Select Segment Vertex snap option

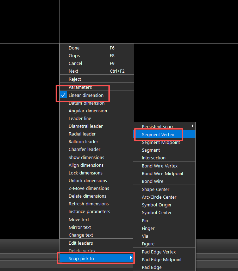158,134
